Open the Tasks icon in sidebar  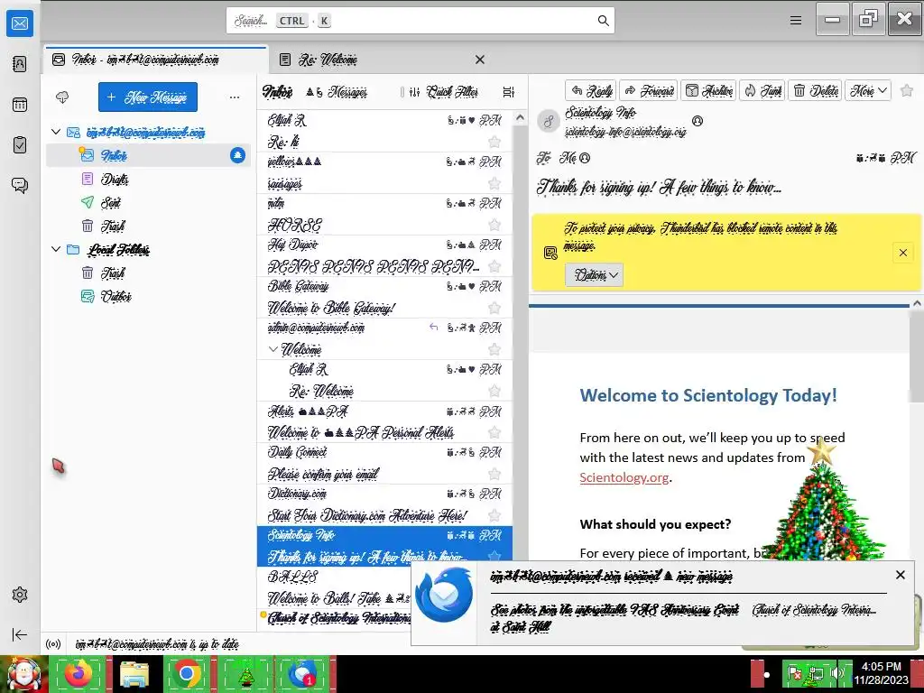[20, 145]
